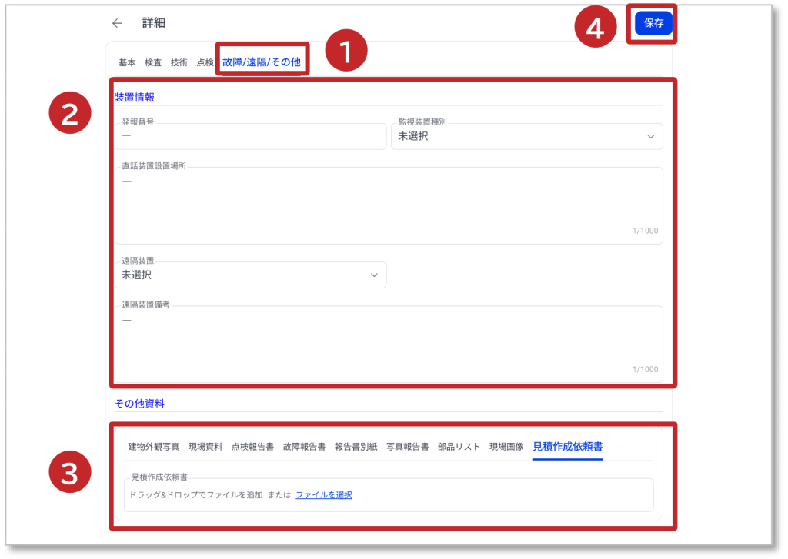Image resolution: width=788 pixels, height=559 pixels.
Task: Open the 検査 tab
Action: tap(153, 62)
